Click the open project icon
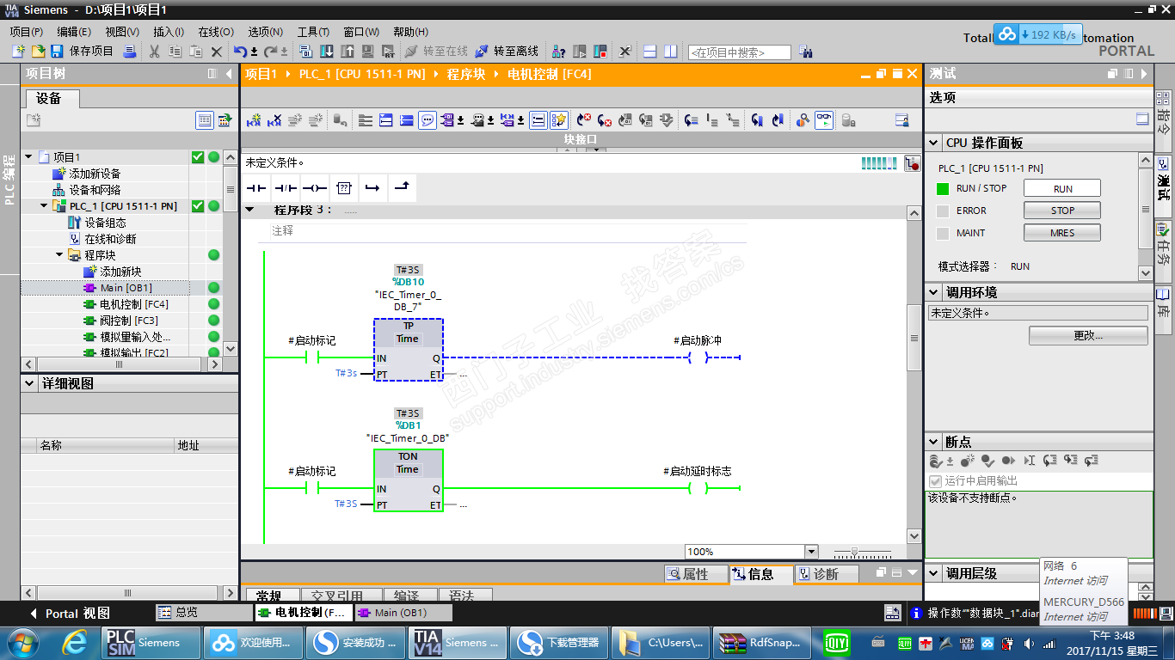1175x660 pixels. click(39, 52)
